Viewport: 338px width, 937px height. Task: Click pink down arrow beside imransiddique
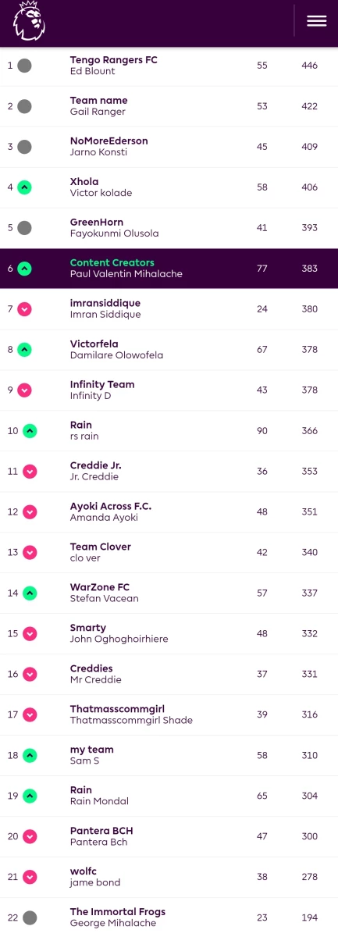(24, 309)
